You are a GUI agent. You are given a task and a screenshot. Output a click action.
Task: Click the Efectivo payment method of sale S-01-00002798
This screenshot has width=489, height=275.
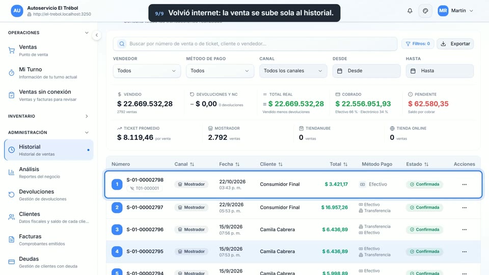(373, 184)
